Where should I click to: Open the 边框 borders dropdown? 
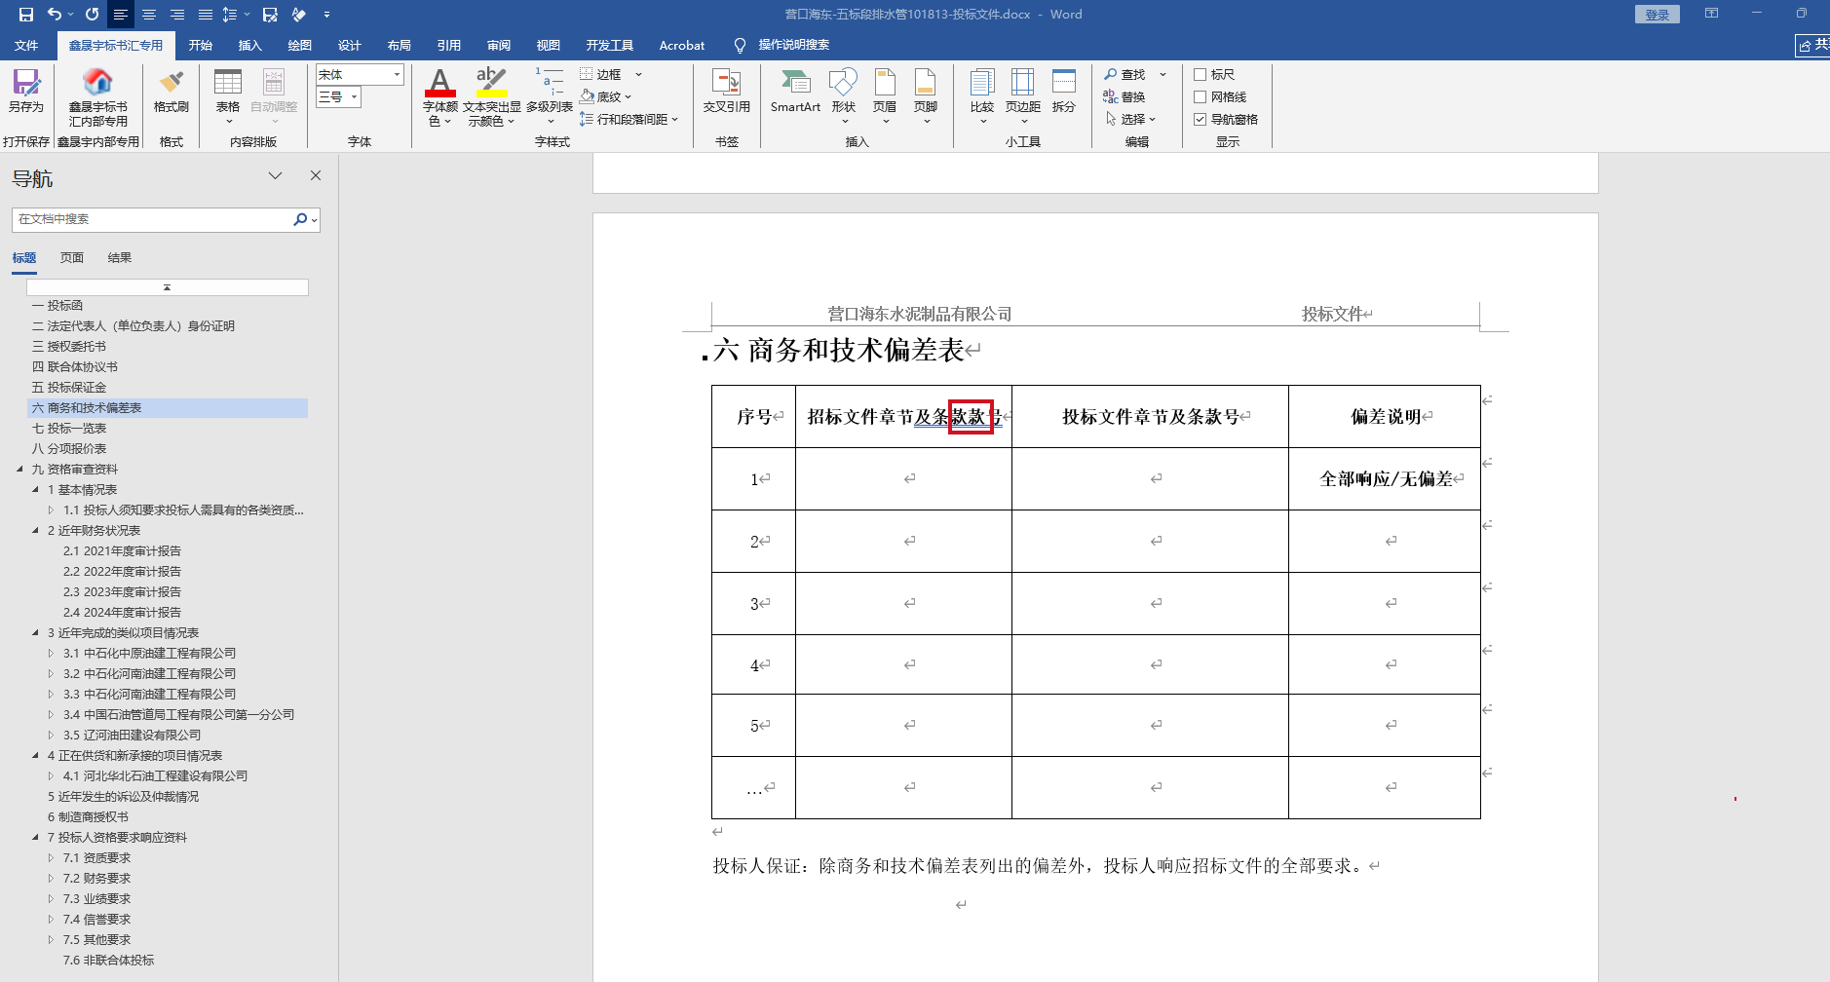coord(638,74)
